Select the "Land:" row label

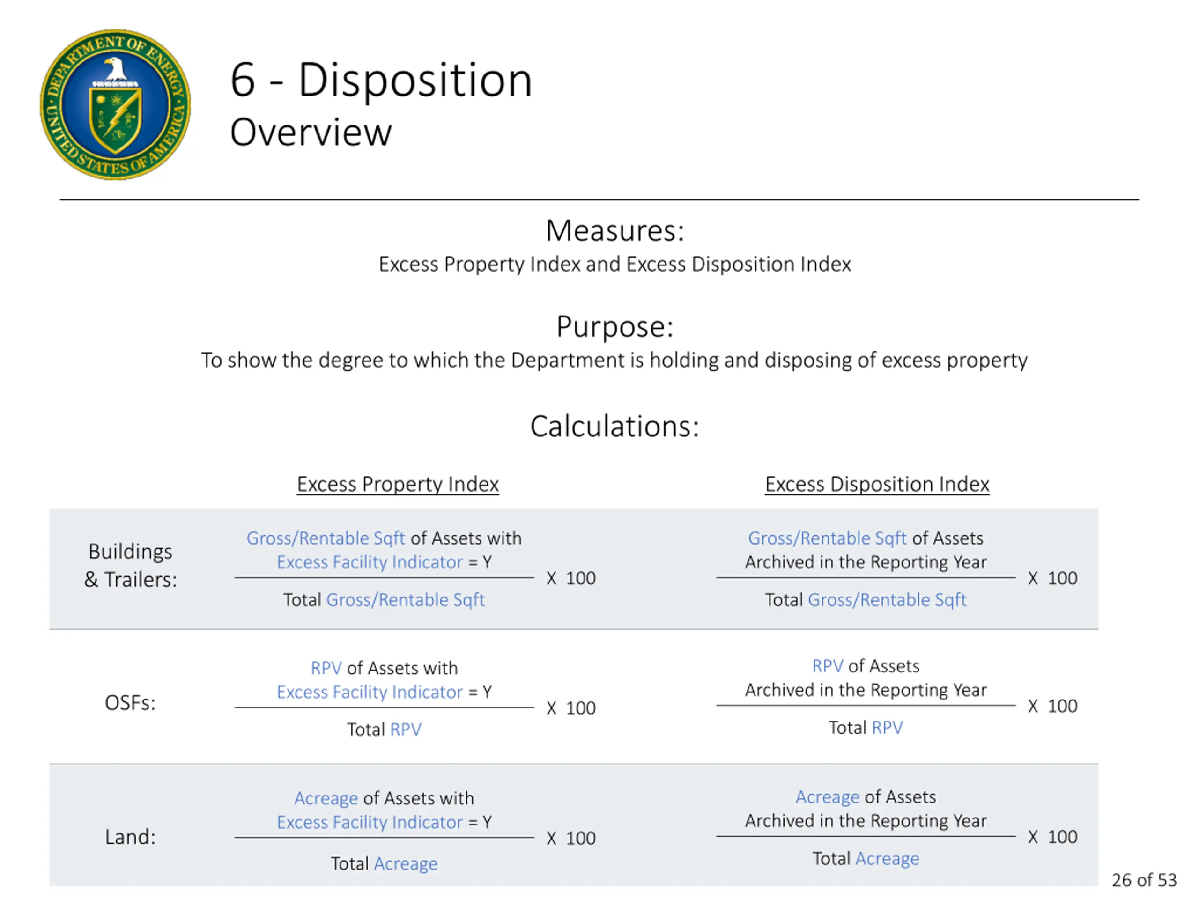(130, 837)
